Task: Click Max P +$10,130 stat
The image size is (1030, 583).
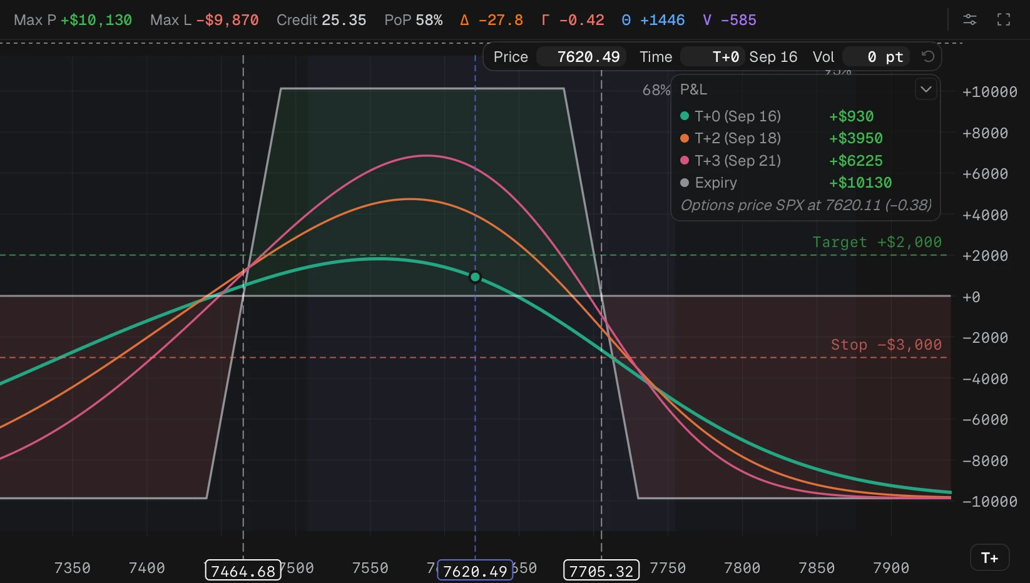Action: click(73, 20)
